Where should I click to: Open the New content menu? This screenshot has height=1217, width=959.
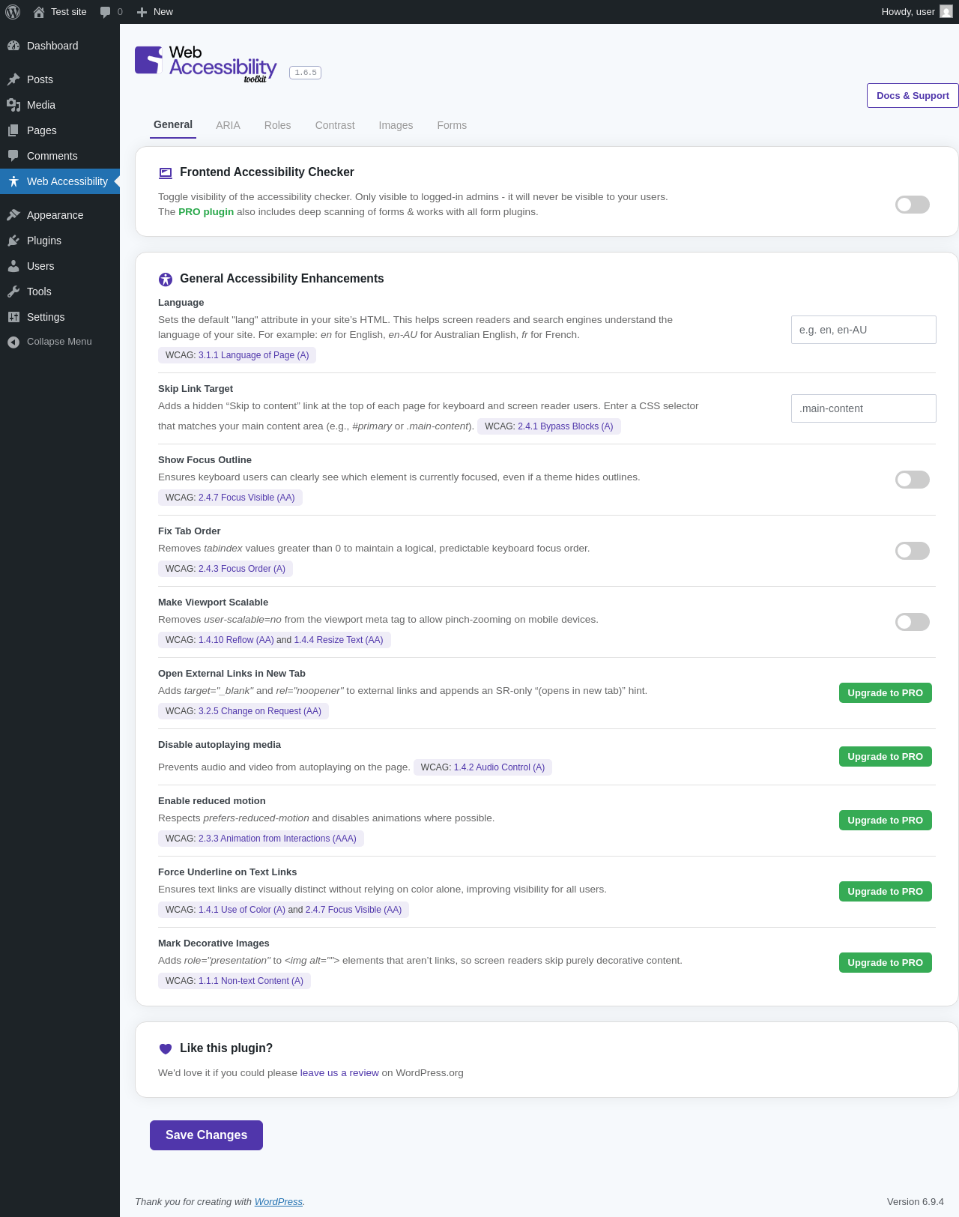coord(155,12)
